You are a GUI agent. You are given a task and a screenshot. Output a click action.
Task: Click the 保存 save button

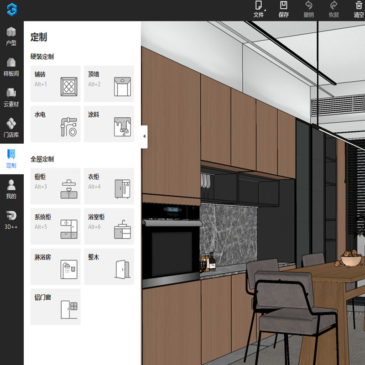pos(283,9)
